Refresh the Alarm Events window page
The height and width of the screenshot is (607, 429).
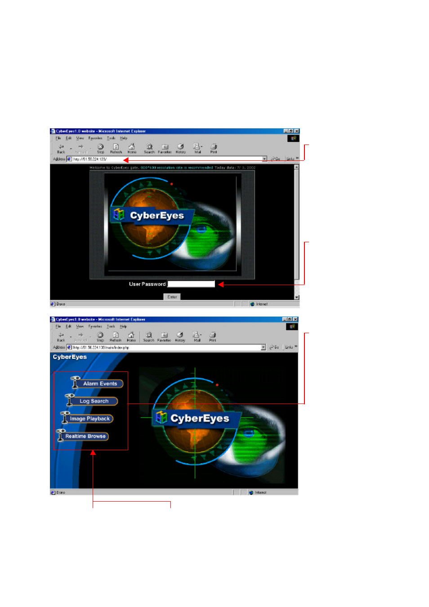click(116, 337)
